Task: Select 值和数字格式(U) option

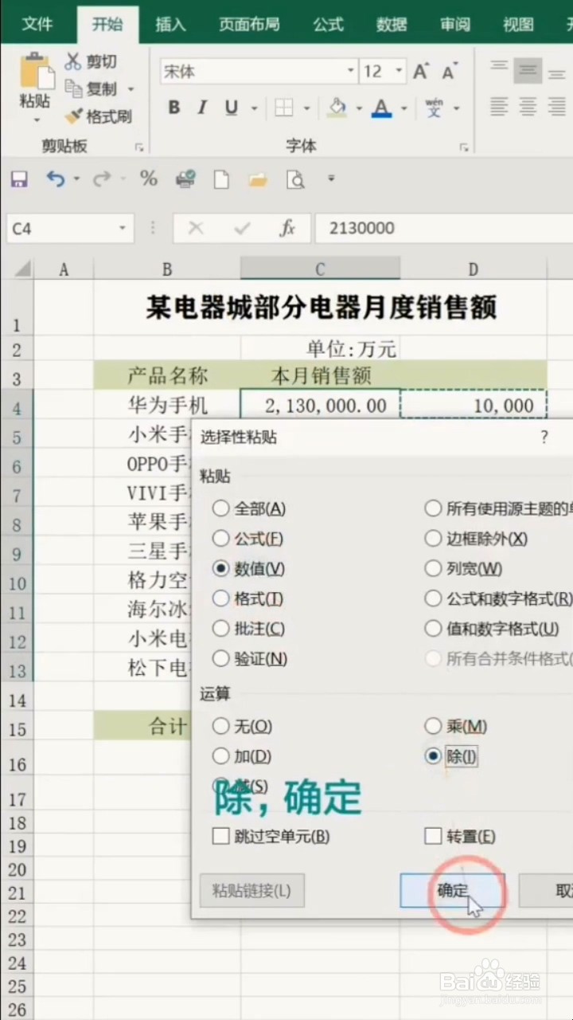Action: 492,629
